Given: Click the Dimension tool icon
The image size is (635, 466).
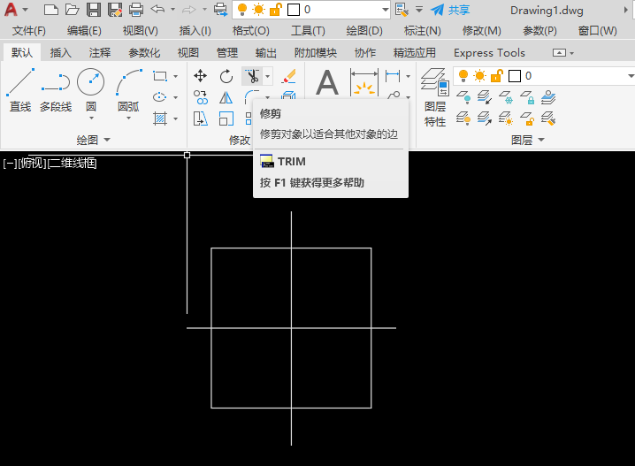Looking at the screenshot, I should [x=364, y=82].
